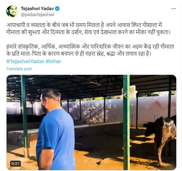Click the 0:27 video duration badge
This screenshot has width=182, height=171.
[15, 164]
